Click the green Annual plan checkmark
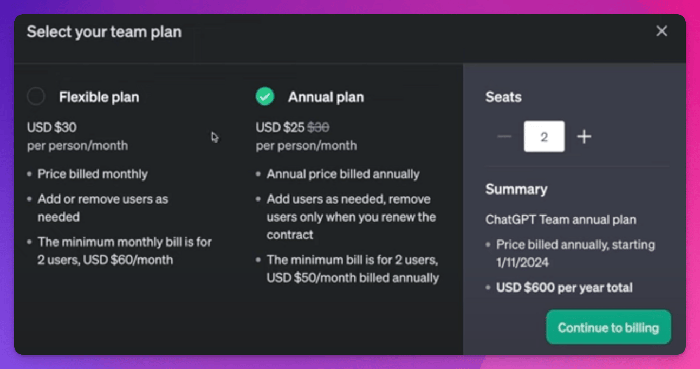700x369 pixels. pyautogui.click(x=265, y=97)
